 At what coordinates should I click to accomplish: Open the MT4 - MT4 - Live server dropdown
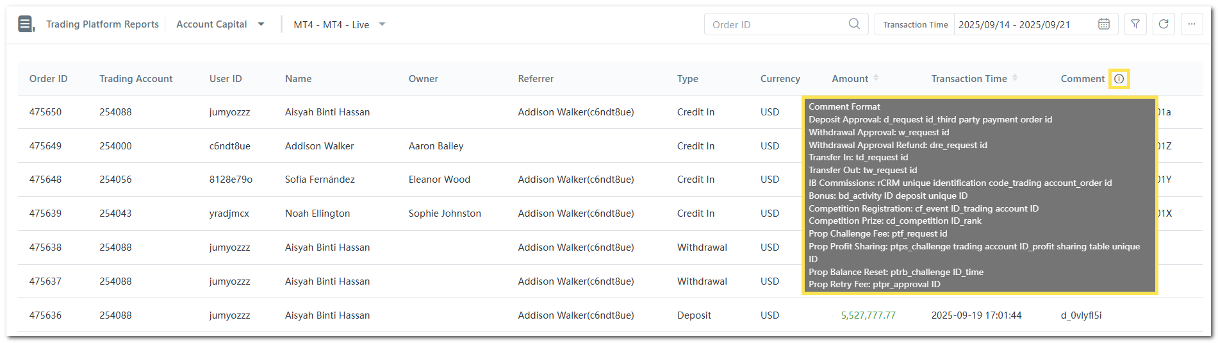(382, 24)
